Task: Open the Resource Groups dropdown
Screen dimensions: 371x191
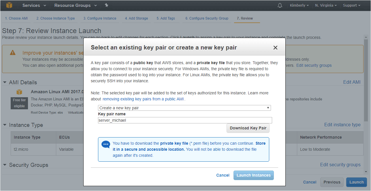Action: 76,5
